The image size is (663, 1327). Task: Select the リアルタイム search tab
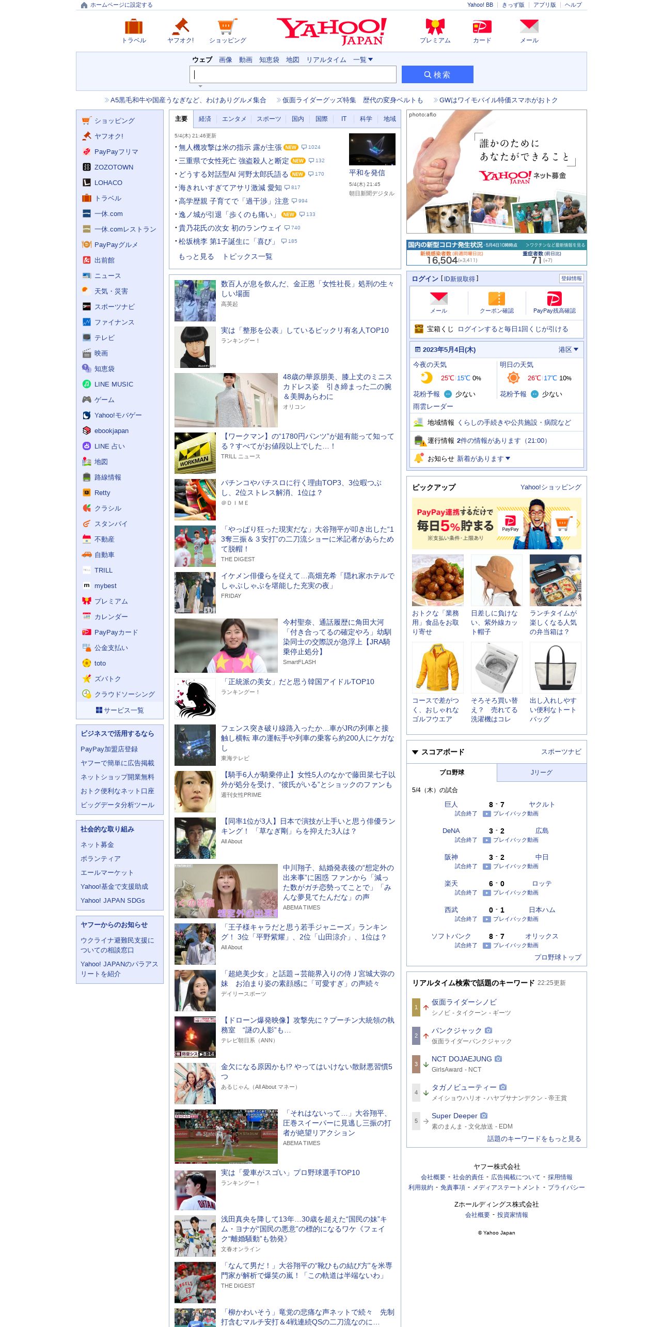click(326, 60)
